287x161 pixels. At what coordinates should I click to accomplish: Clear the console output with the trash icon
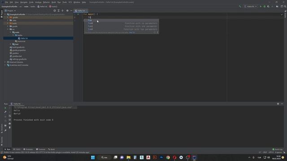(10, 127)
